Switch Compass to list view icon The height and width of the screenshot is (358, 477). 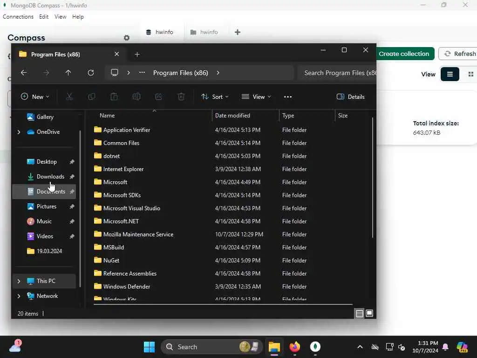[x=450, y=74]
